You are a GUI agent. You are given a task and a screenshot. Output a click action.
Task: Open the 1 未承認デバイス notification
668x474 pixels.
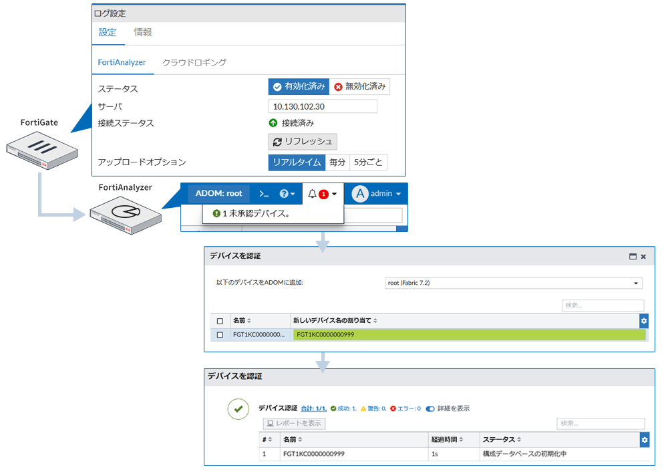click(x=251, y=213)
